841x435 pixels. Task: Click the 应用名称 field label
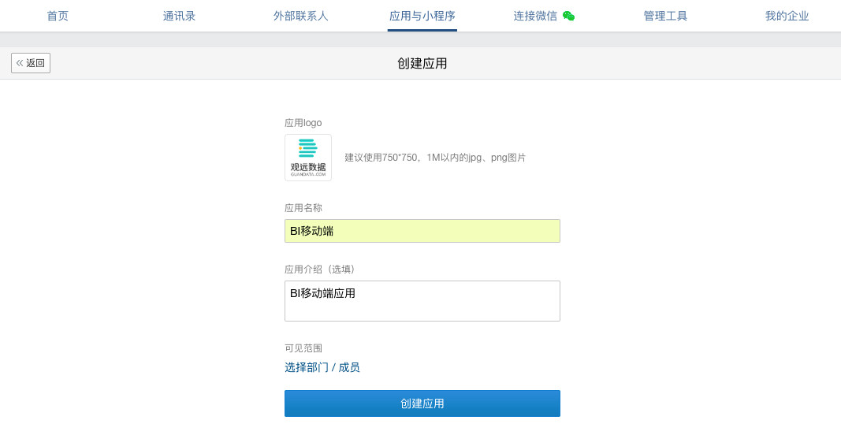pos(303,208)
